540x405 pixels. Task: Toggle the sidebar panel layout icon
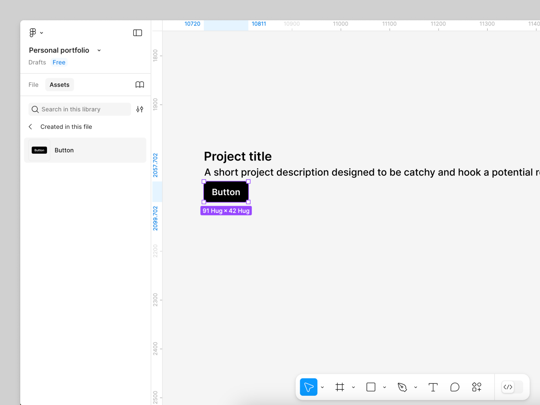137,33
